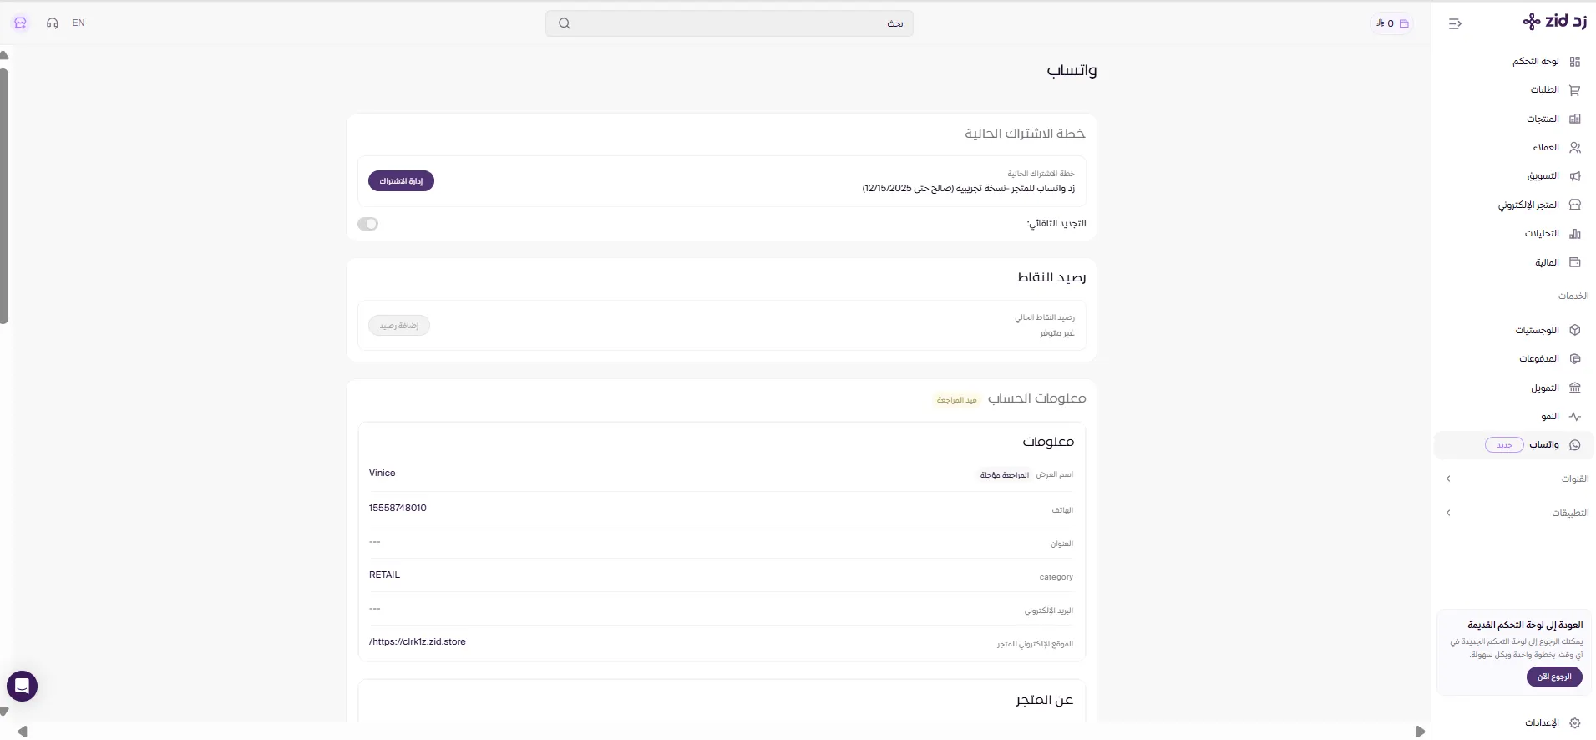The image size is (1596, 740).
Task: Open the dashboard icon (لوحة التحكم)
Action: (1575, 61)
